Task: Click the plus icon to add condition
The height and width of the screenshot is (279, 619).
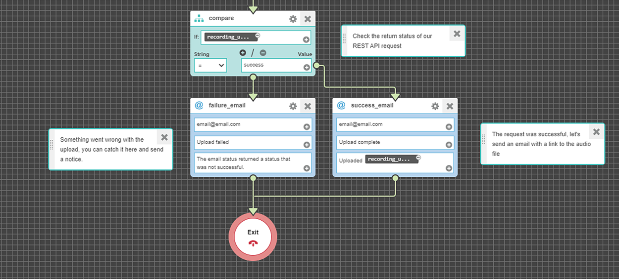Action: pyautogui.click(x=243, y=53)
